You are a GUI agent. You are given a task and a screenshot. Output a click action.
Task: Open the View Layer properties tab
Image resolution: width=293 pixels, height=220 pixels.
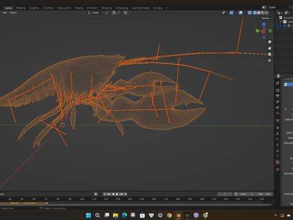[278, 101]
